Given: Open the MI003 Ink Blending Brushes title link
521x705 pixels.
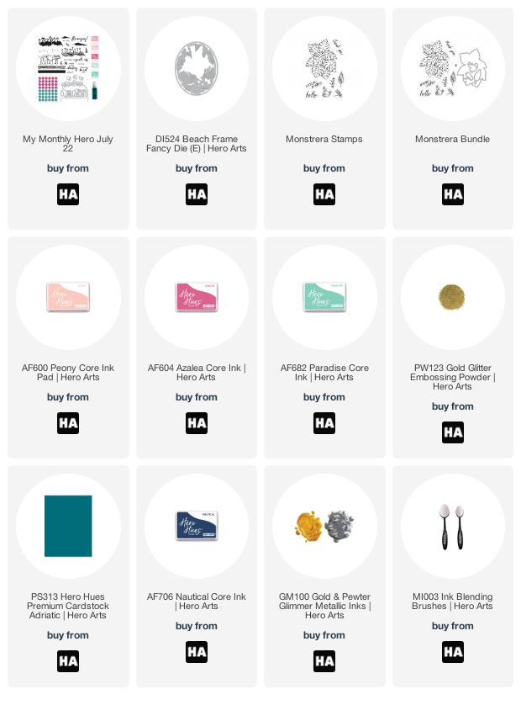Looking at the screenshot, I should coord(453,602).
